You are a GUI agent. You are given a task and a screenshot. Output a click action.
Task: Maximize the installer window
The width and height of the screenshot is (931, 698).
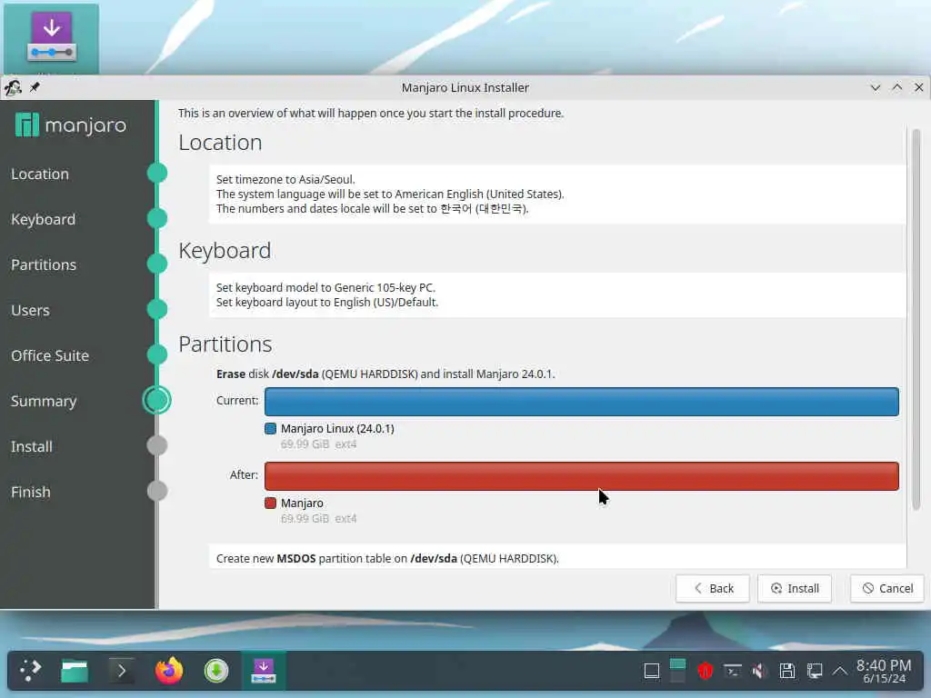(897, 87)
